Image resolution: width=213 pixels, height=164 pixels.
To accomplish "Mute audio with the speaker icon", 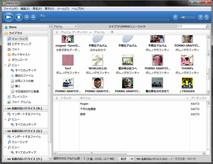I will tap(175, 17).
